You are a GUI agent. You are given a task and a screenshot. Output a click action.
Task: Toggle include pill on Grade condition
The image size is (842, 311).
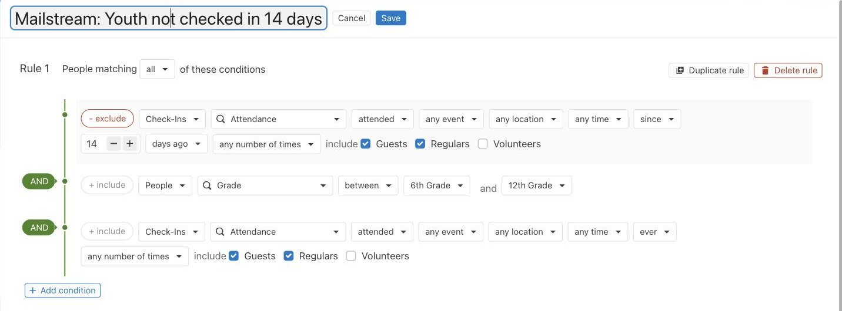tap(107, 185)
